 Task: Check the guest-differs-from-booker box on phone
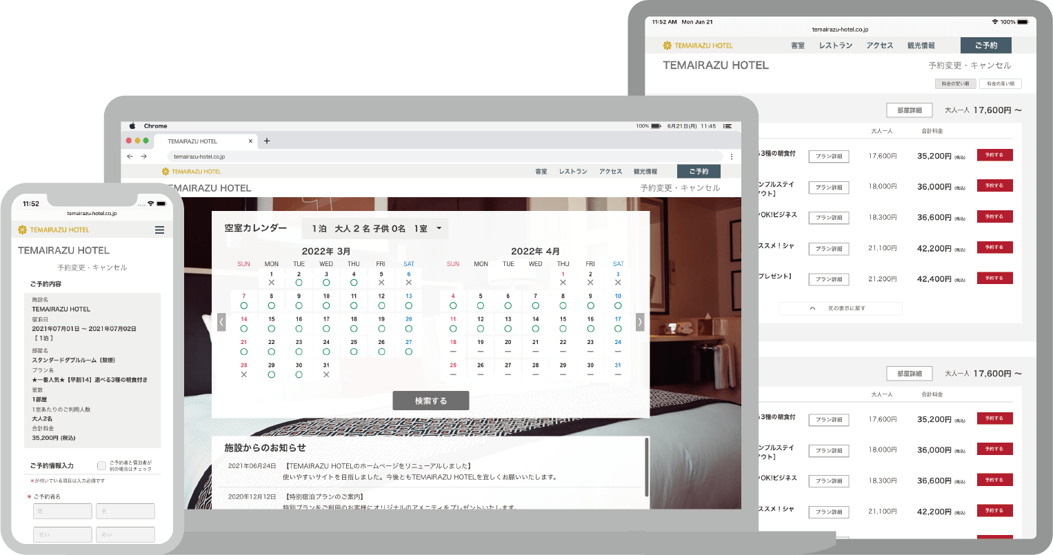pyautogui.click(x=101, y=465)
